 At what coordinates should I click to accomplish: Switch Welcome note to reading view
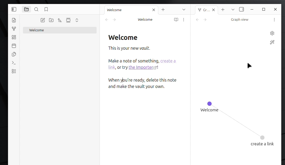pos(176,20)
